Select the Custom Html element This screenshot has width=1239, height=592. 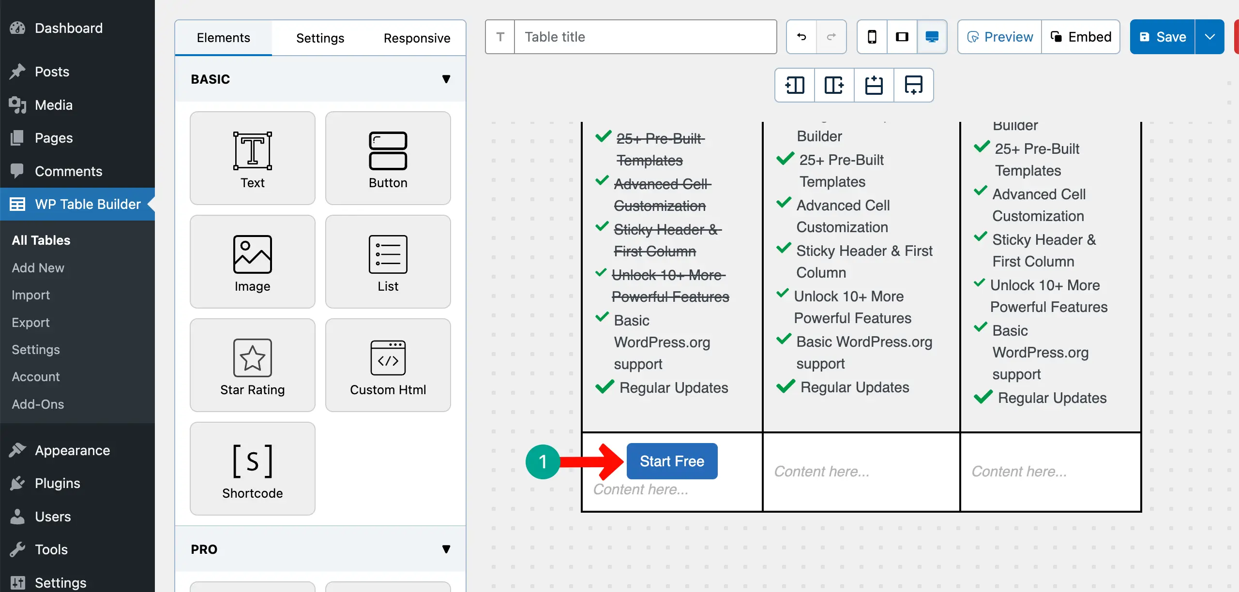pos(388,365)
